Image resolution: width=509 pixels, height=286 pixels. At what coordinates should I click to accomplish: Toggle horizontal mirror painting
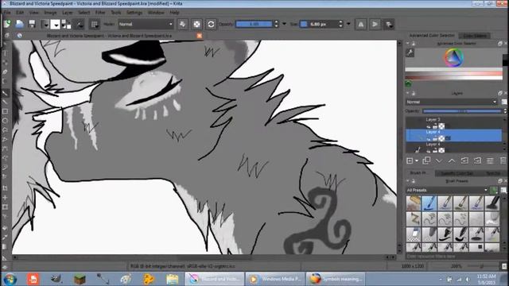[x=360, y=25]
